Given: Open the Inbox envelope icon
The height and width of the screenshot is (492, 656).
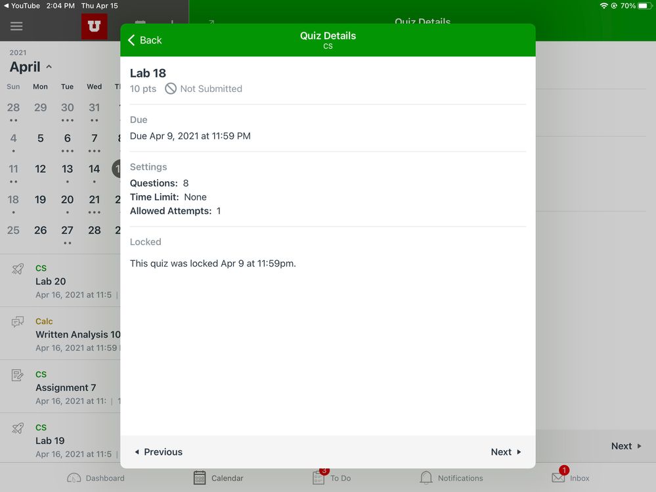Looking at the screenshot, I should pyautogui.click(x=558, y=478).
